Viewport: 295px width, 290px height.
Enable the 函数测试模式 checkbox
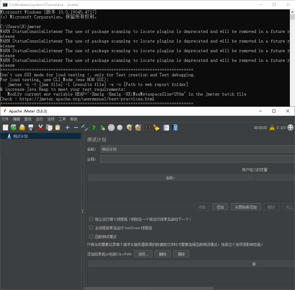coord(91,236)
